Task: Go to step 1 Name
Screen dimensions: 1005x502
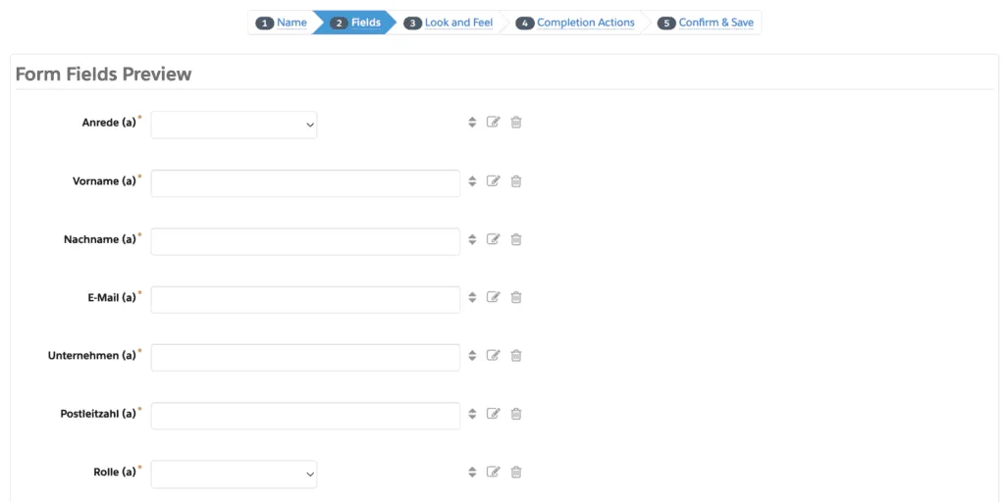Action: tap(282, 23)
